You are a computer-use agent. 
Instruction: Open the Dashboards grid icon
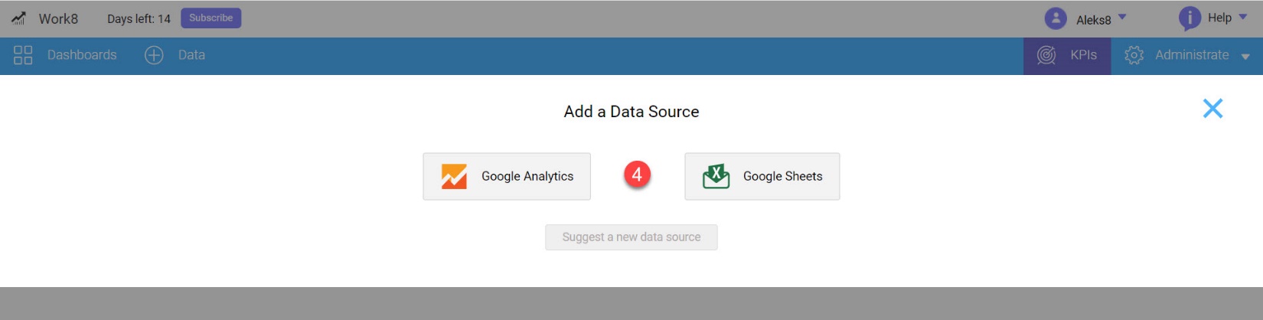click(23, 55)
